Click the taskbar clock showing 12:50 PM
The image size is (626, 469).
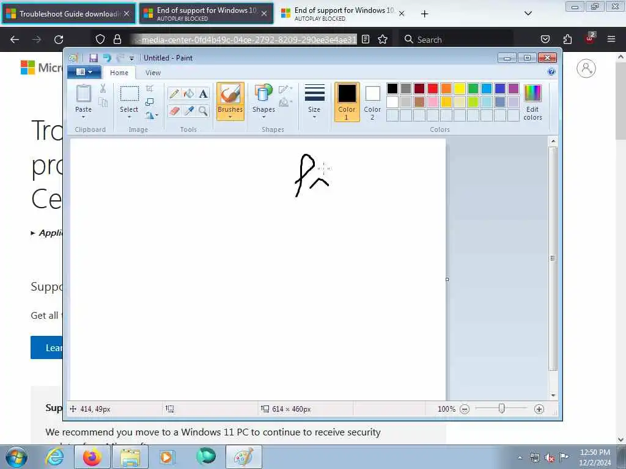pos(595,457)
